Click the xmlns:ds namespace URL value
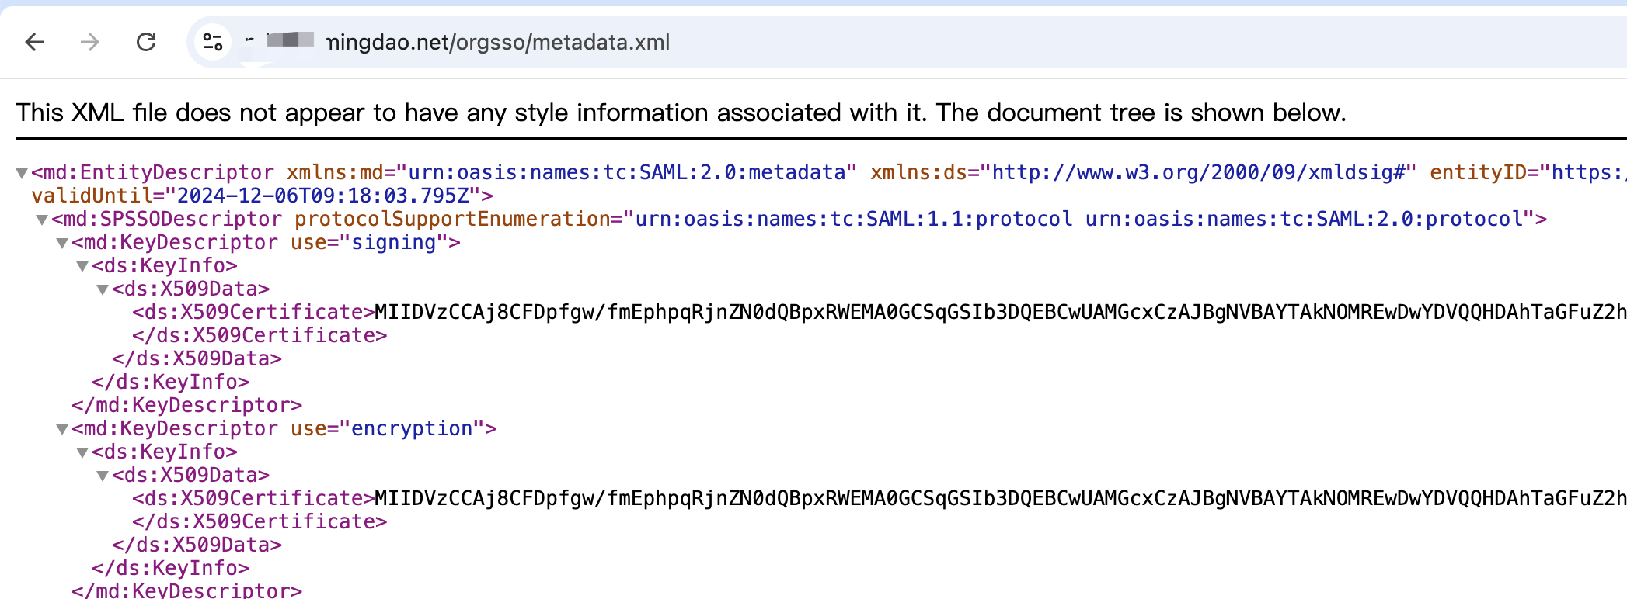The image size is (1627, 599). (x=1198, y=172)
